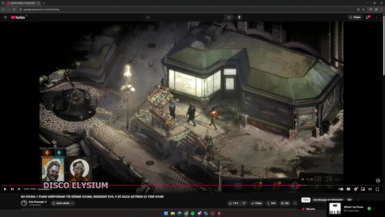This screenshot has height=217, width=385.
Task: Focus the Ara search field
Action: [184, 17]
